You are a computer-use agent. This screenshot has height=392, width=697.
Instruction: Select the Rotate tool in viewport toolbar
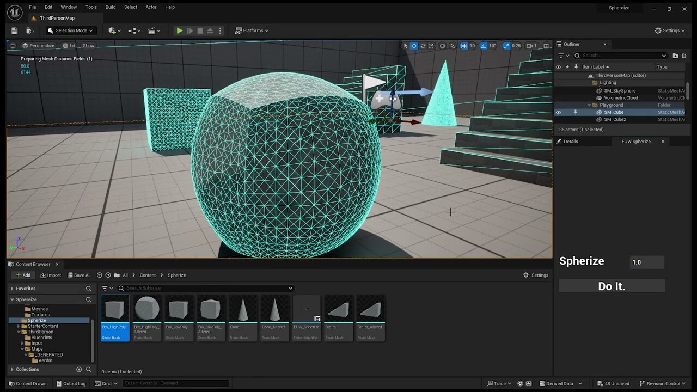(423, 46)
